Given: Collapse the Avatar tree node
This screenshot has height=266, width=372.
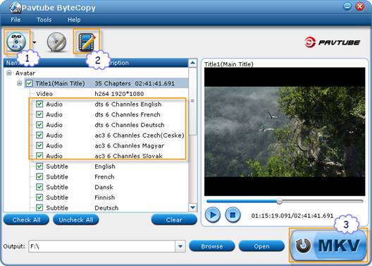Looking at the screenshot, I should 9,73.
